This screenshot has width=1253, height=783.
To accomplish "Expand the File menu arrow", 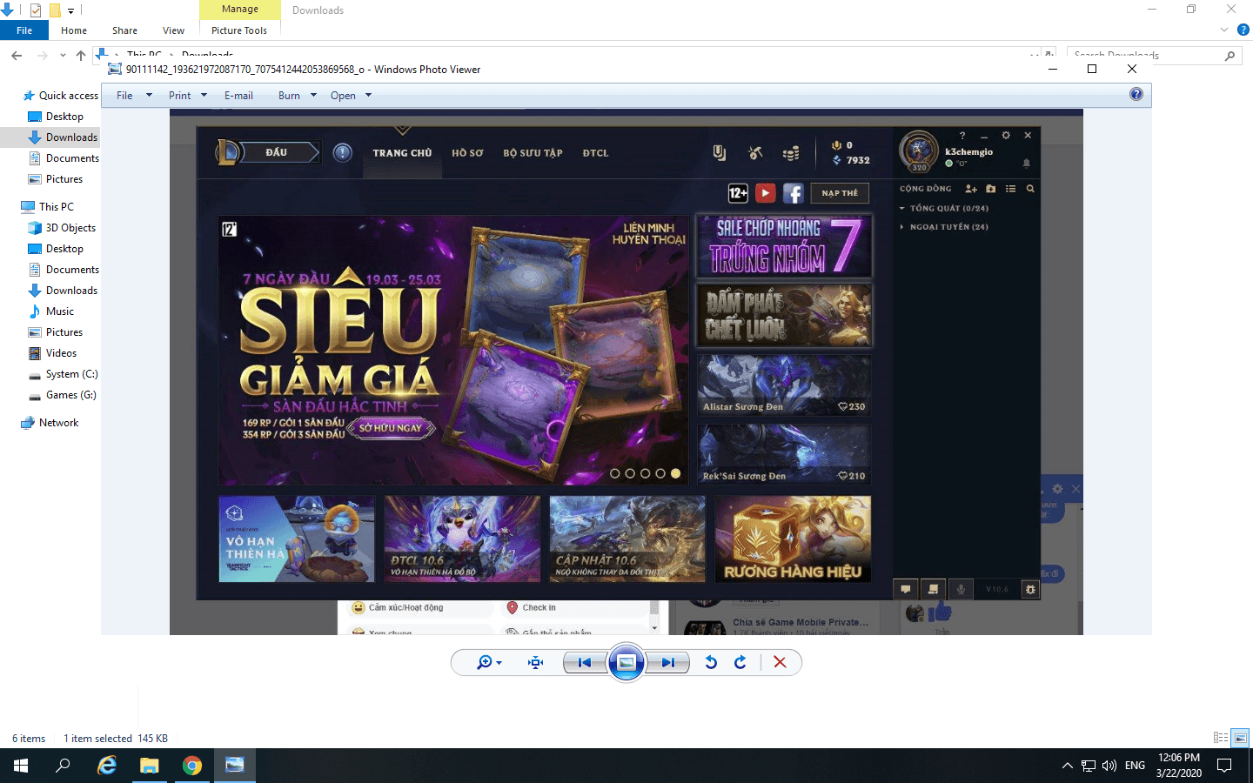I will coord(149,96).
